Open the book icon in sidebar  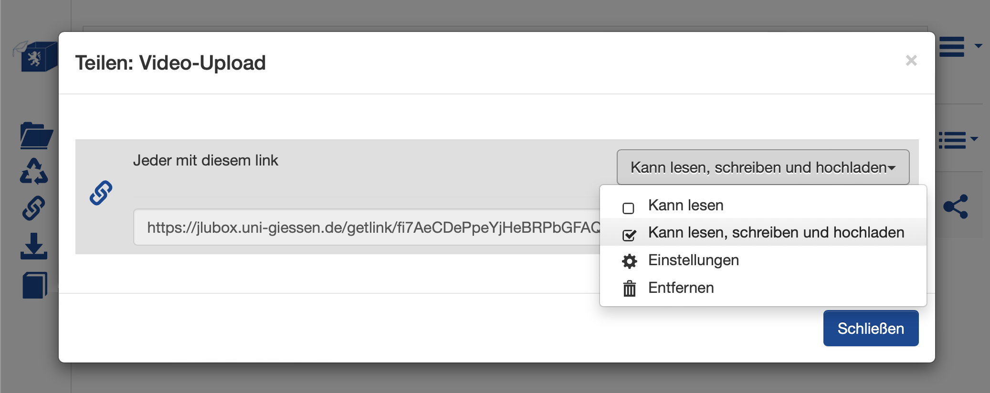pos(34,285)
